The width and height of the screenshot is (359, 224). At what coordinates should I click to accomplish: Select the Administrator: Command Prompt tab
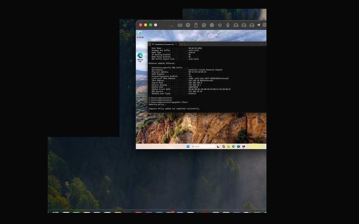pos(164,44)
